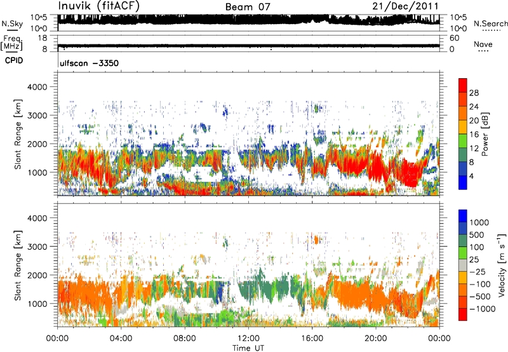Click the 'Nave' legend label
This screenshot has width=508, height=352.
click(x=483, y=44)
